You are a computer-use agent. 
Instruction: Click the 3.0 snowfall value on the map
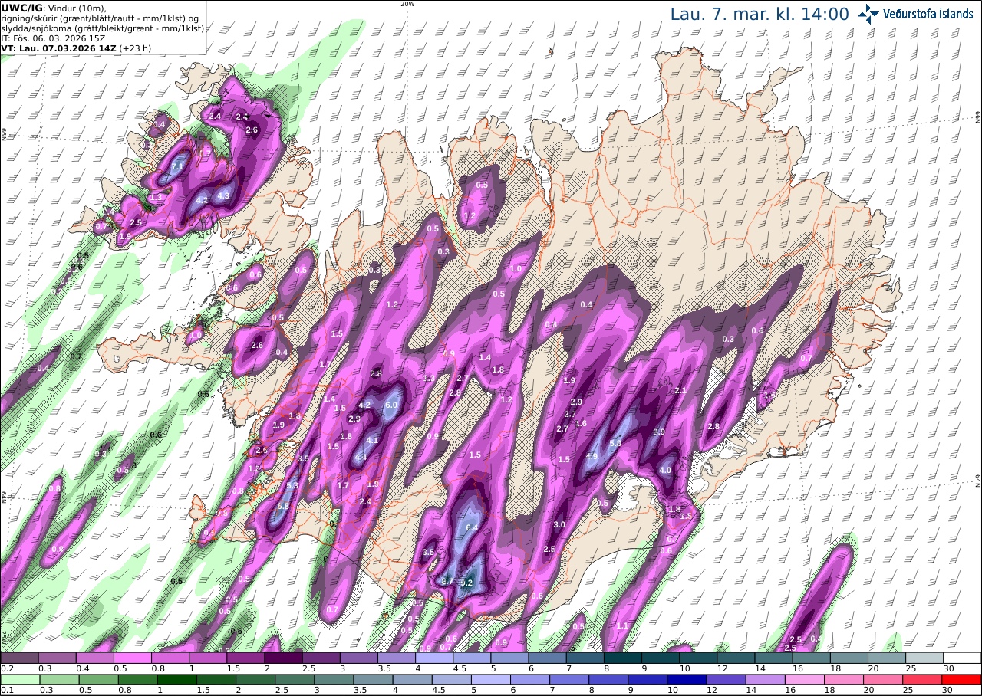(x=559, y=524)
